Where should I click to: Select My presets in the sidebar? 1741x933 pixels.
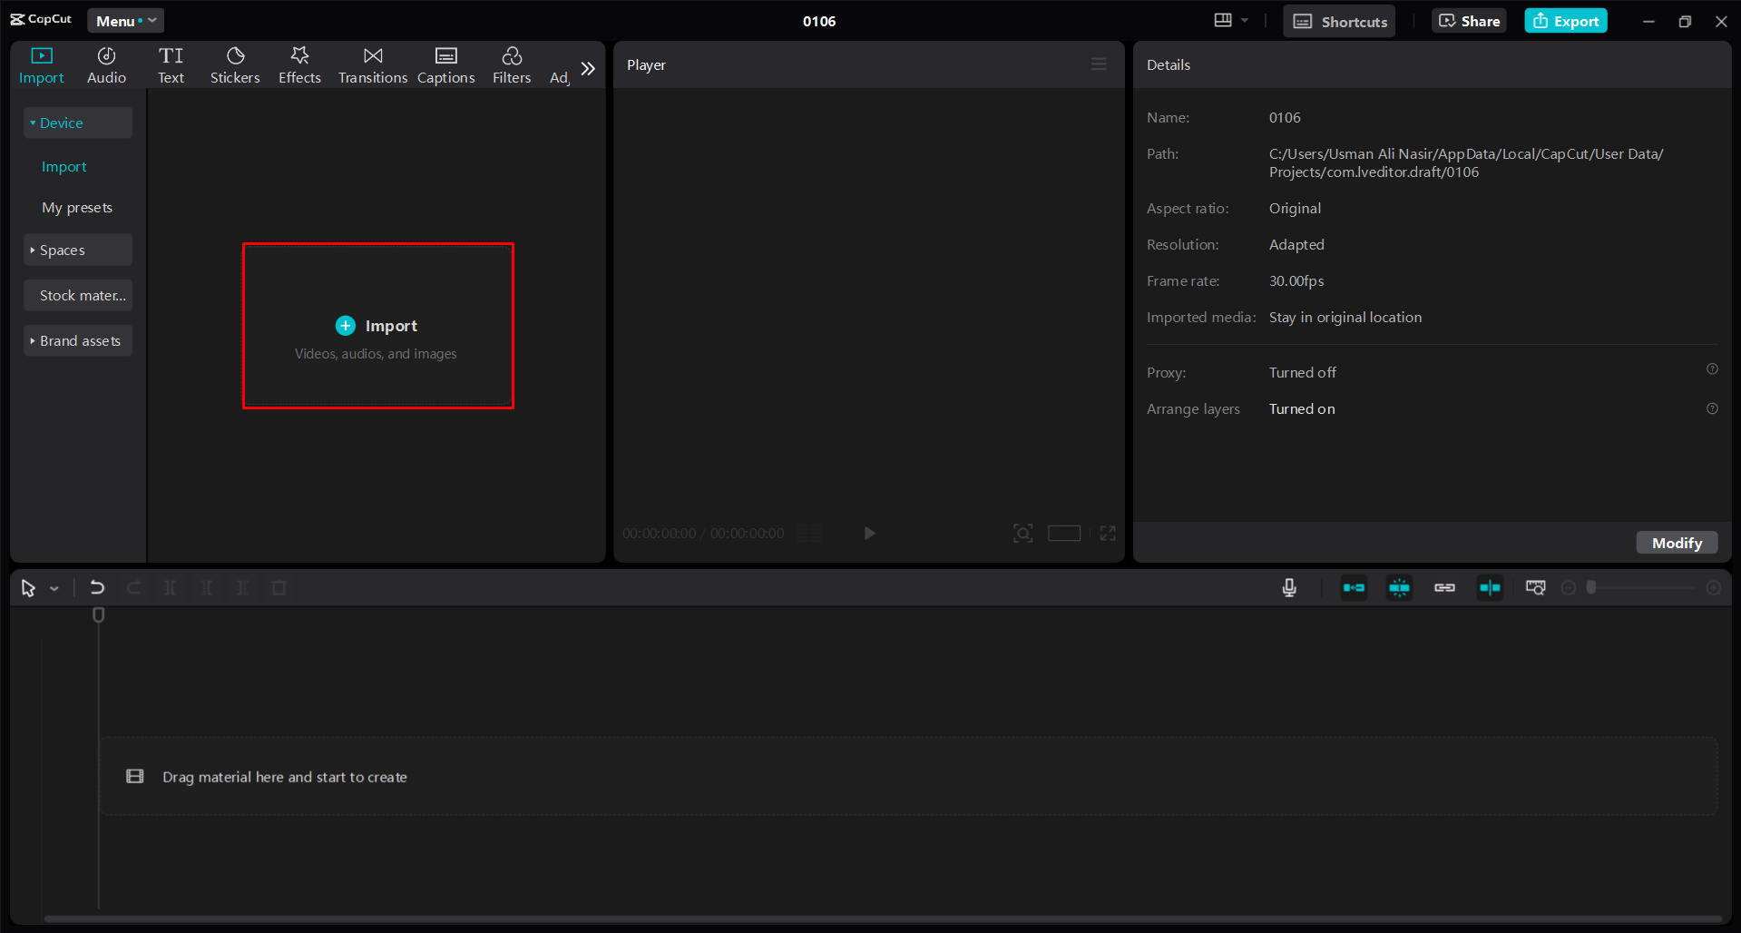click(77, 207)
